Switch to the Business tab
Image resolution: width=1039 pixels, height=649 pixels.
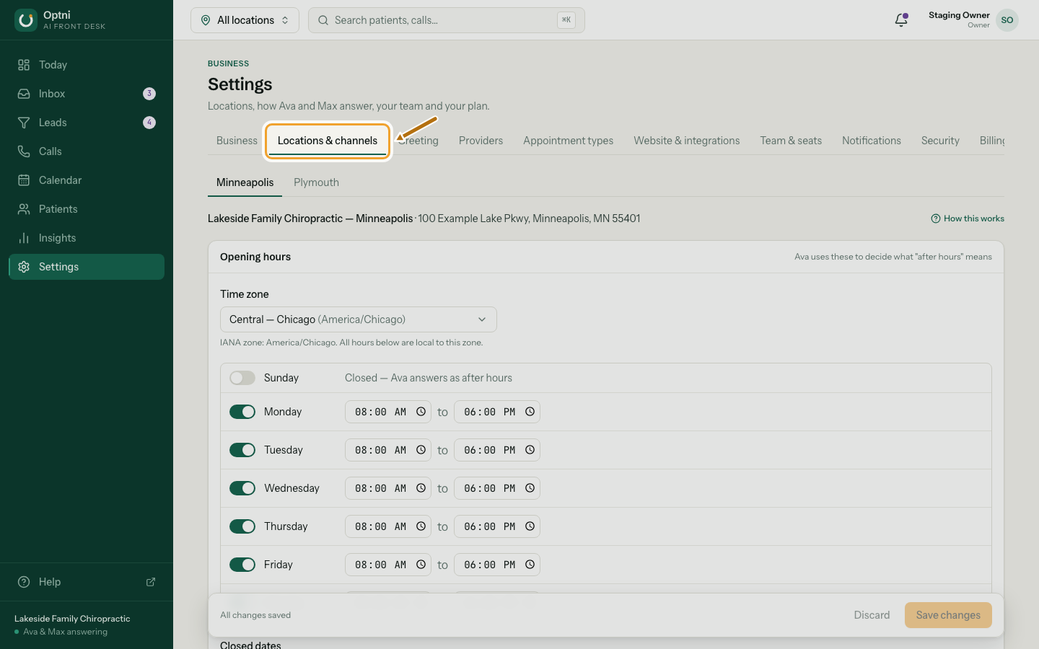(237, 141)
